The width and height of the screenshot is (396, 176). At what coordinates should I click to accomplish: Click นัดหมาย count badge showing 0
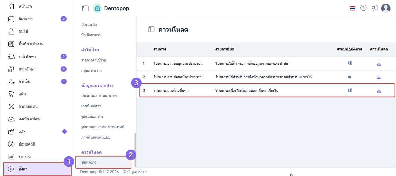tap(63, 19)
